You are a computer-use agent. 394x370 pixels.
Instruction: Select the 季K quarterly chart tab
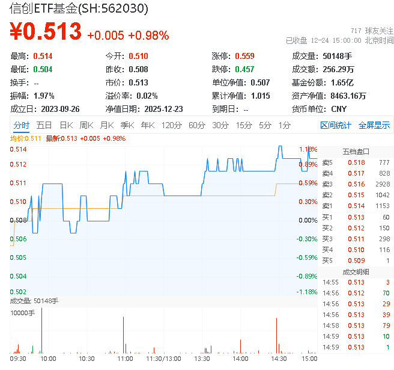click(x=127, y=125)
